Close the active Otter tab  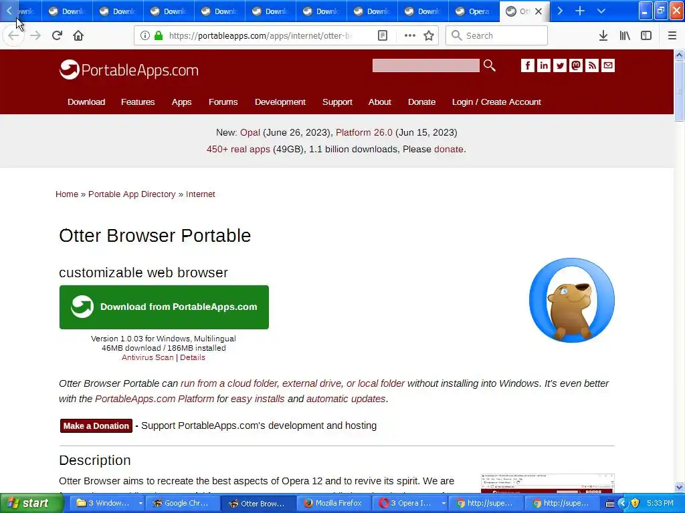coord(539,11)
